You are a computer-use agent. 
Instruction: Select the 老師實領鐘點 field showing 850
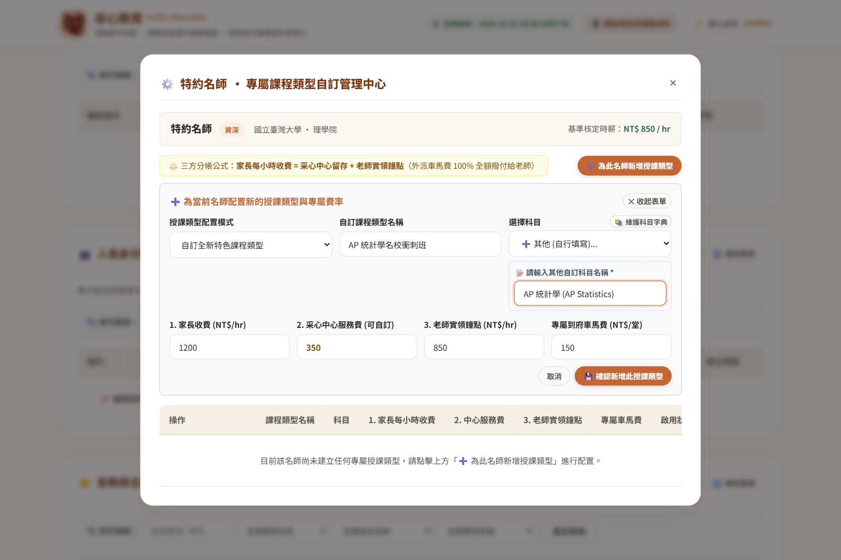coord(484,347)
